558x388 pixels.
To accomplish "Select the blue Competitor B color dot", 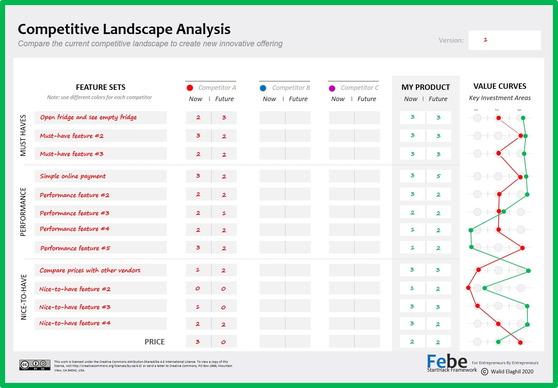I will 263,88.
